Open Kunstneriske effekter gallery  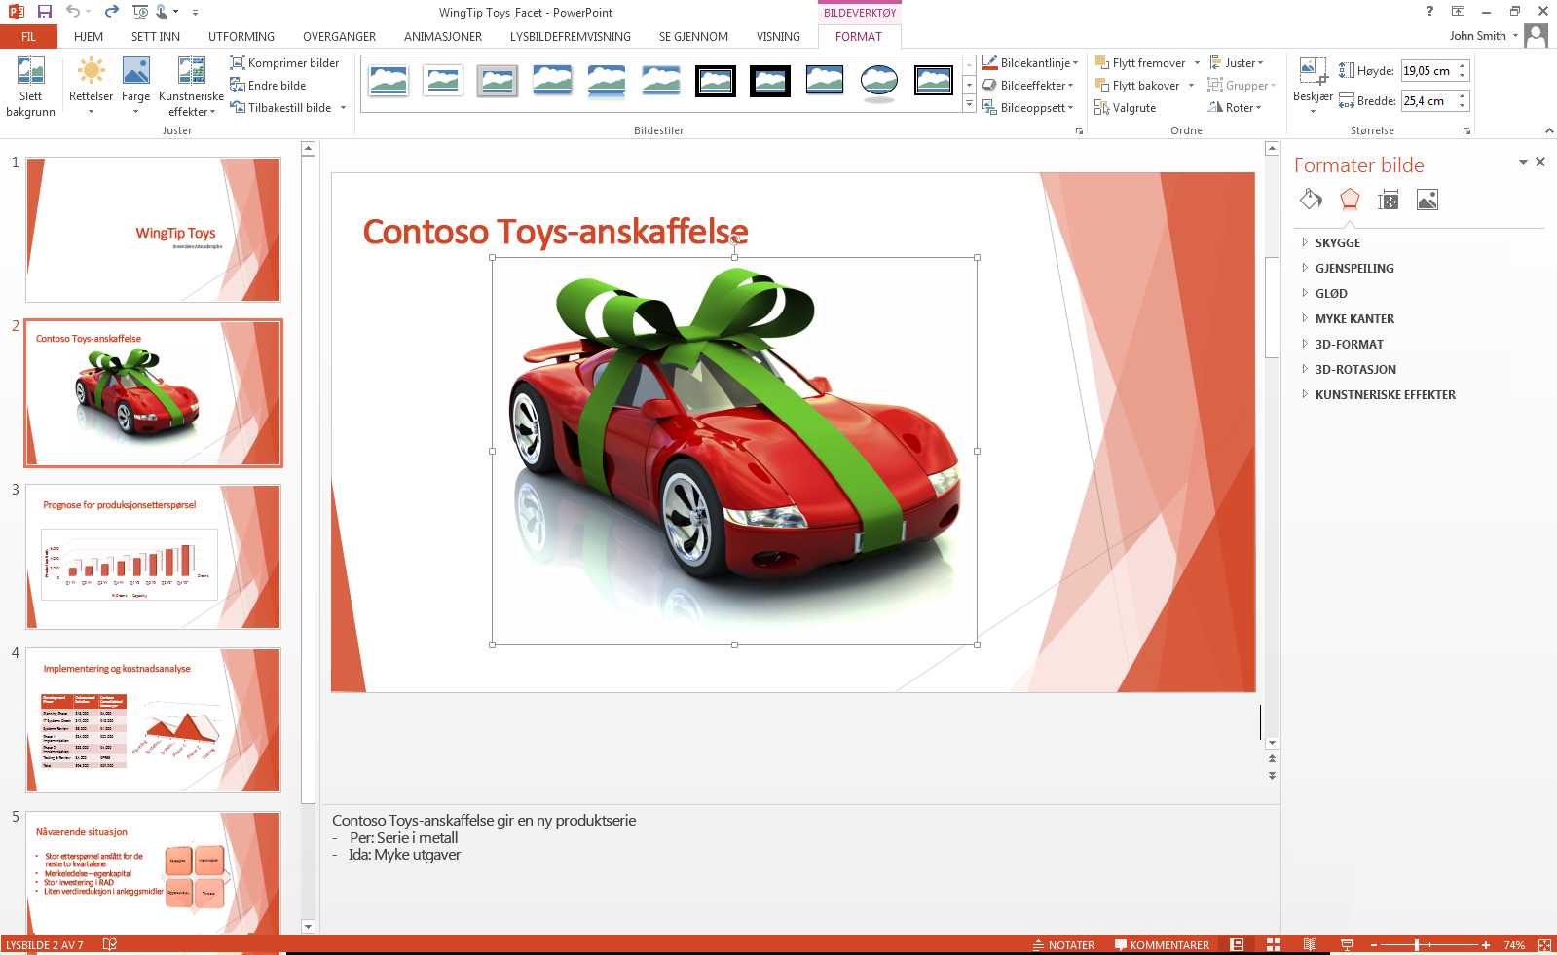(191, 87)
